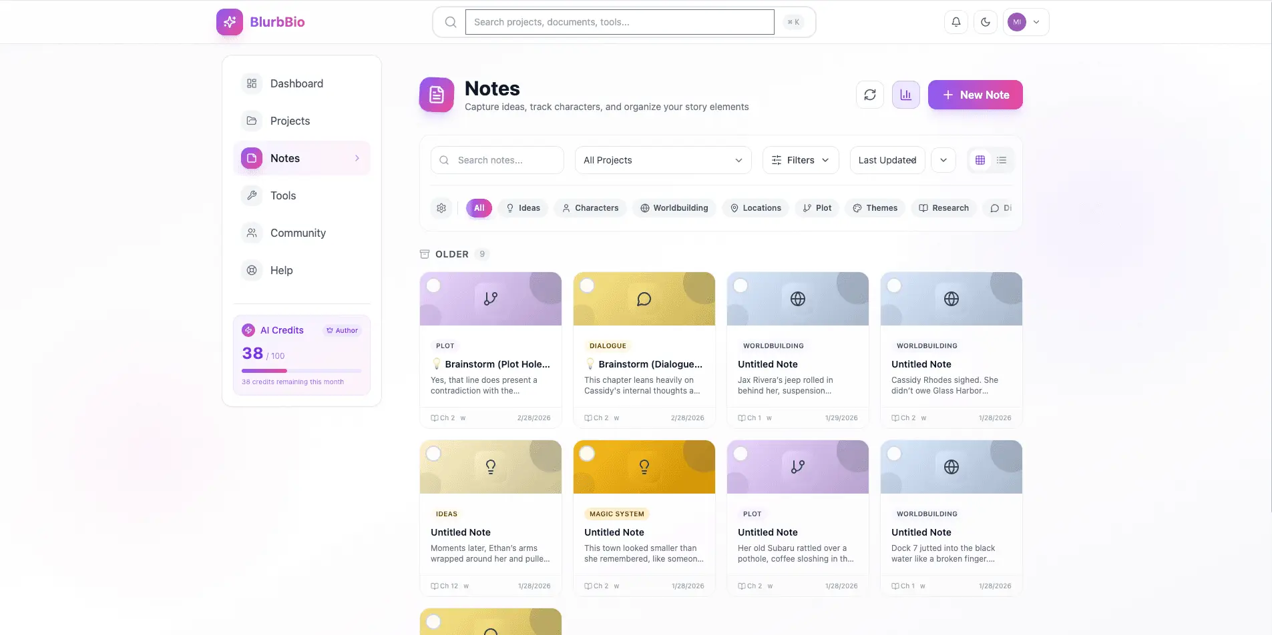Screen dimensions: 1272x635
Task: Open the Community page
Action: (302, 233)
